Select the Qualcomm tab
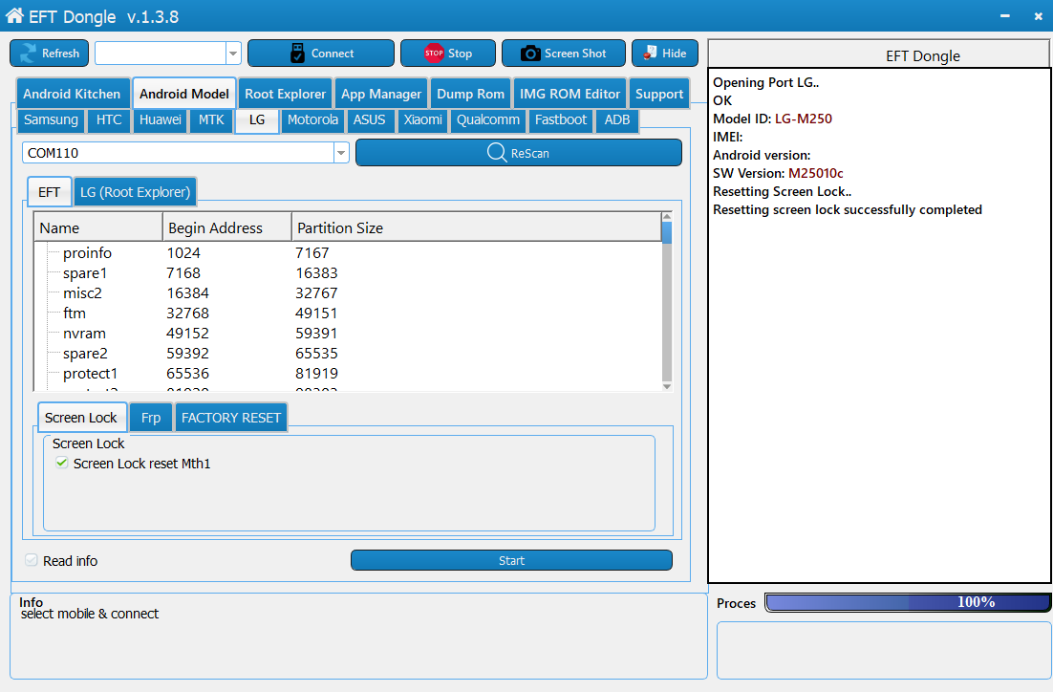This screenshot has width=1053, height=692. (488, 119)
